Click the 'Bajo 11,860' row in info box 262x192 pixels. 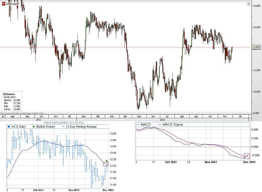coord(12,106)
